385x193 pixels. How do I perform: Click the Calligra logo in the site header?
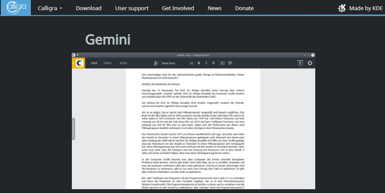coord(16,8)
